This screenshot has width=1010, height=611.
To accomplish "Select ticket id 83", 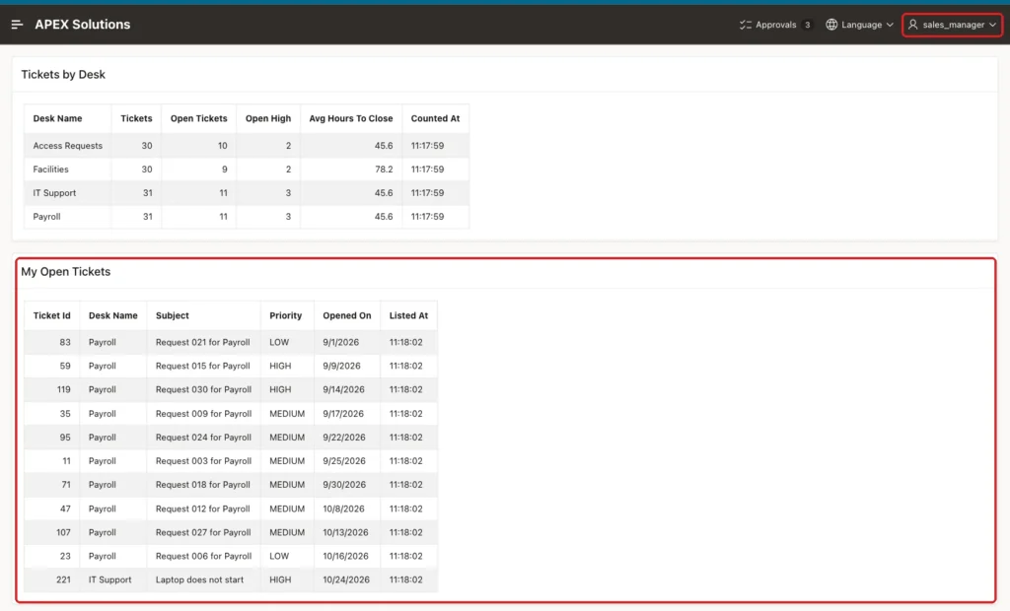I will pos(65,342).
